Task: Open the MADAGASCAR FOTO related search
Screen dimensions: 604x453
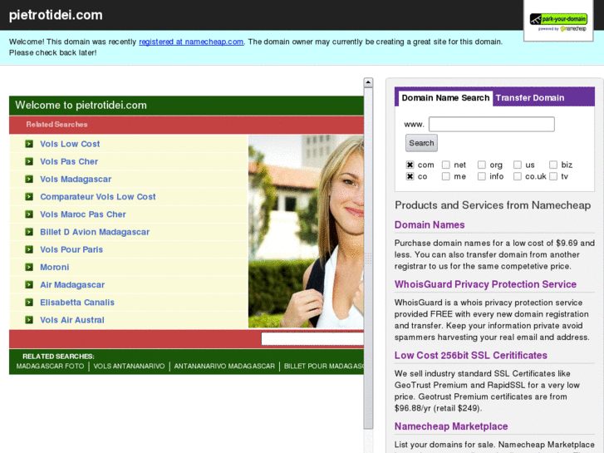Action: [x=50, y=367]
